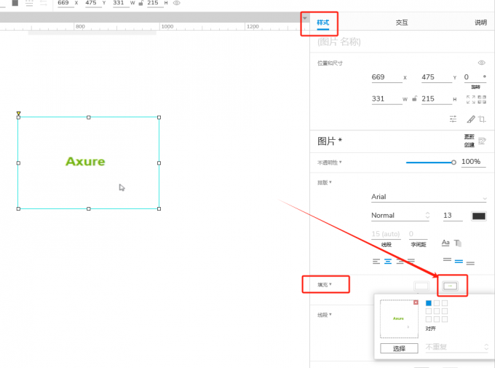Open the Arial font dropdown
Screen dimensions: 495x368
tap(429, 197)
